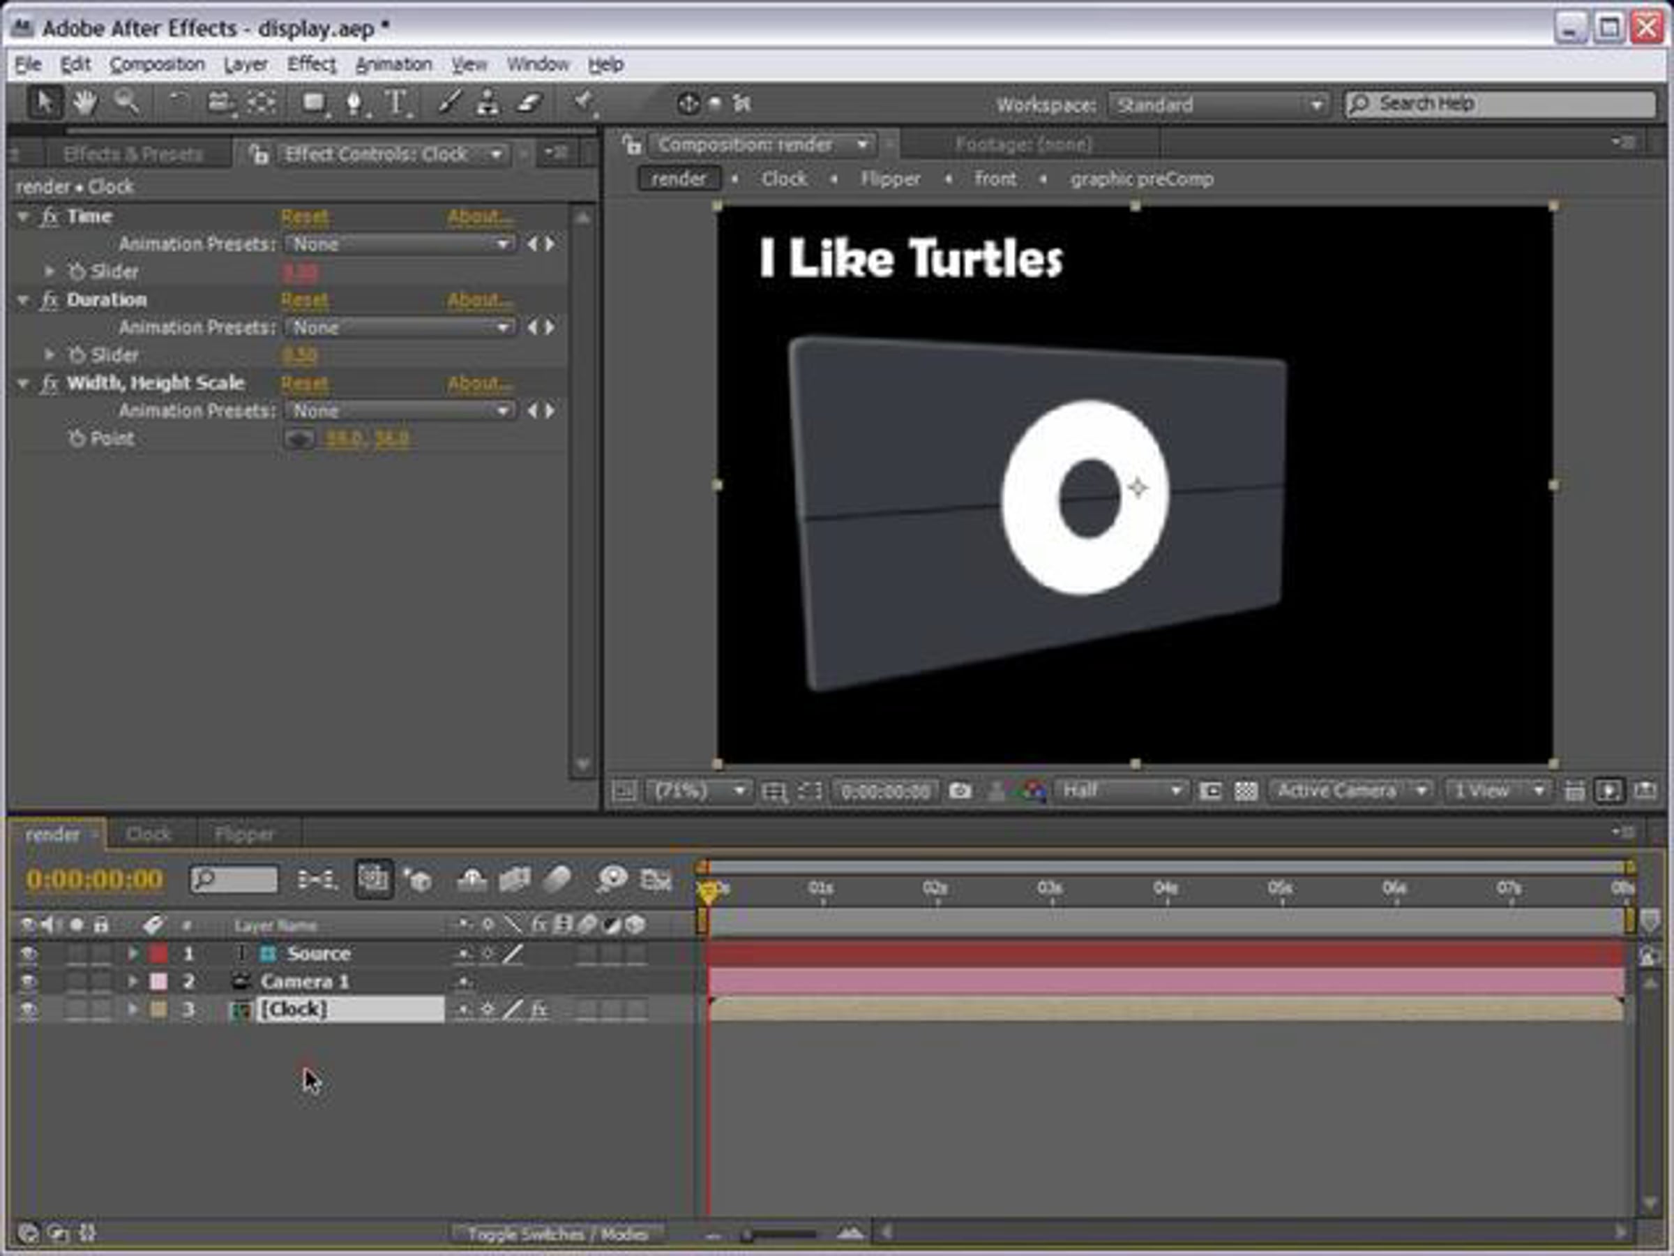This screenshot has width=1674, height=1256.
Task: Collapse the Width, Height Scale effect
Action: point(24,383)
